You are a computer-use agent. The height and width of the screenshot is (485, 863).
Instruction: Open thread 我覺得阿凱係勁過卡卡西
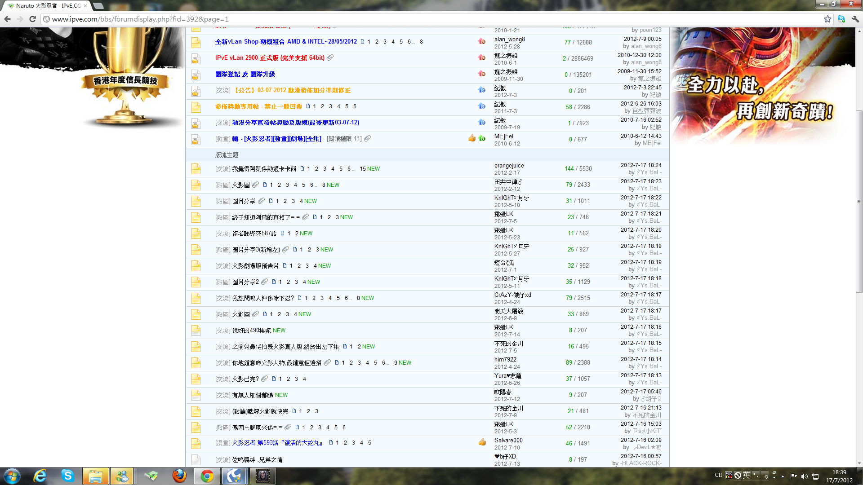coord(264,169)
